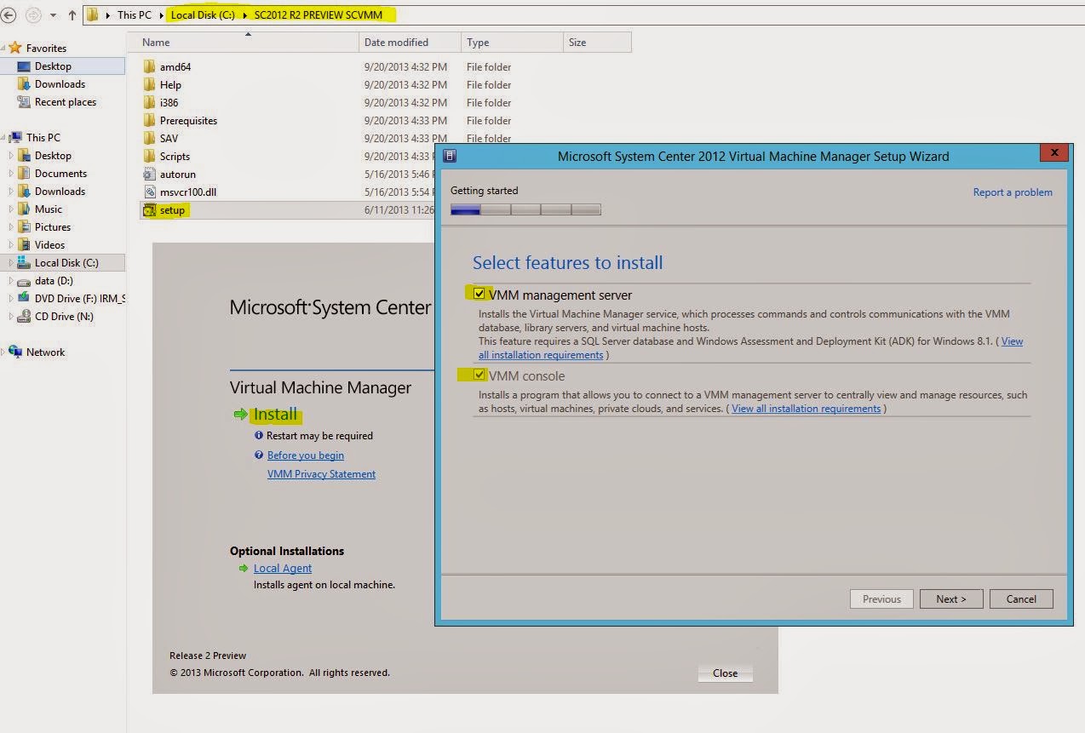Select the setup file name text
Screen dimensions: 1085x733
pos(172,210)
